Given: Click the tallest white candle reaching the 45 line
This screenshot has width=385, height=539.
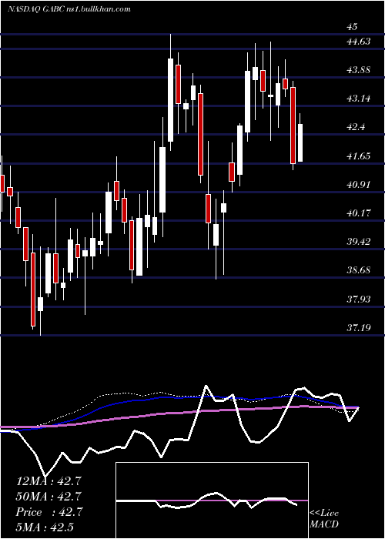Looking at the screenshot, I should pos(170,93).
